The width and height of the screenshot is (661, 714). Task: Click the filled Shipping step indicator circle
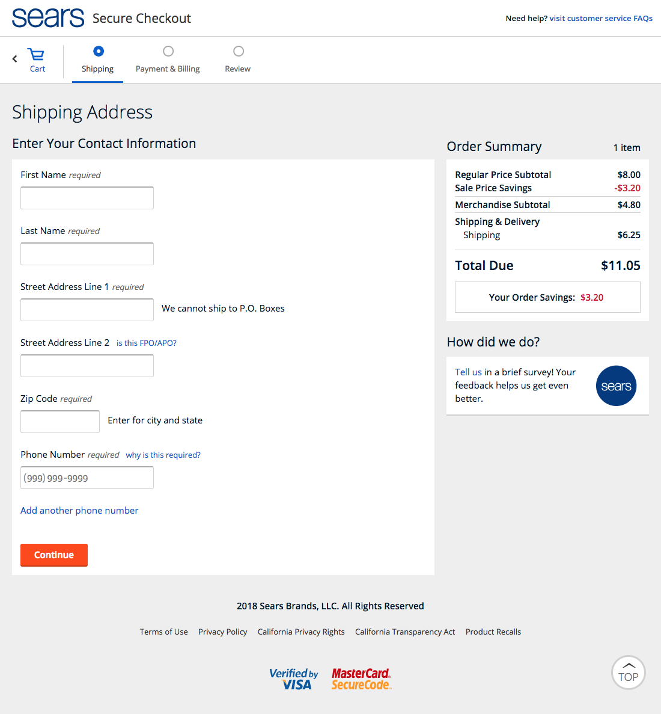[97, 51]
